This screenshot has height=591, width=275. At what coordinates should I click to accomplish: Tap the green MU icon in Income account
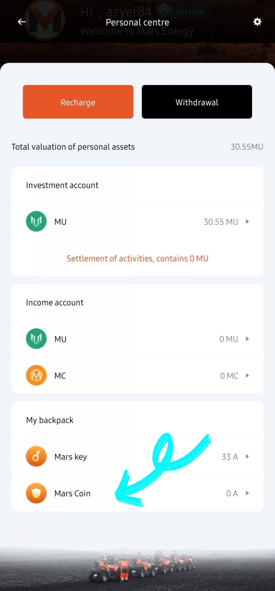coord(36,339)
